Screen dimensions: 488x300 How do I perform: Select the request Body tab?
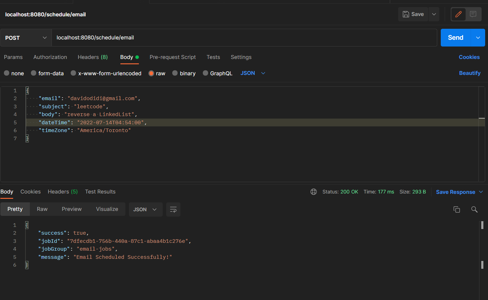pos(129,57)
